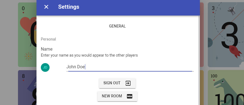Click the JD avatar circle
Viewport: 244px width, 105px height.
point(45,67)
